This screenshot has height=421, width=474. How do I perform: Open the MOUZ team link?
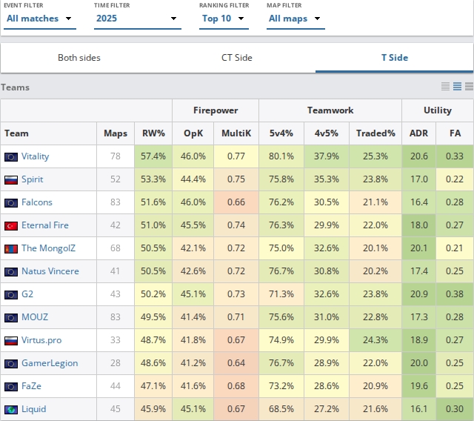tap(35, 317)
